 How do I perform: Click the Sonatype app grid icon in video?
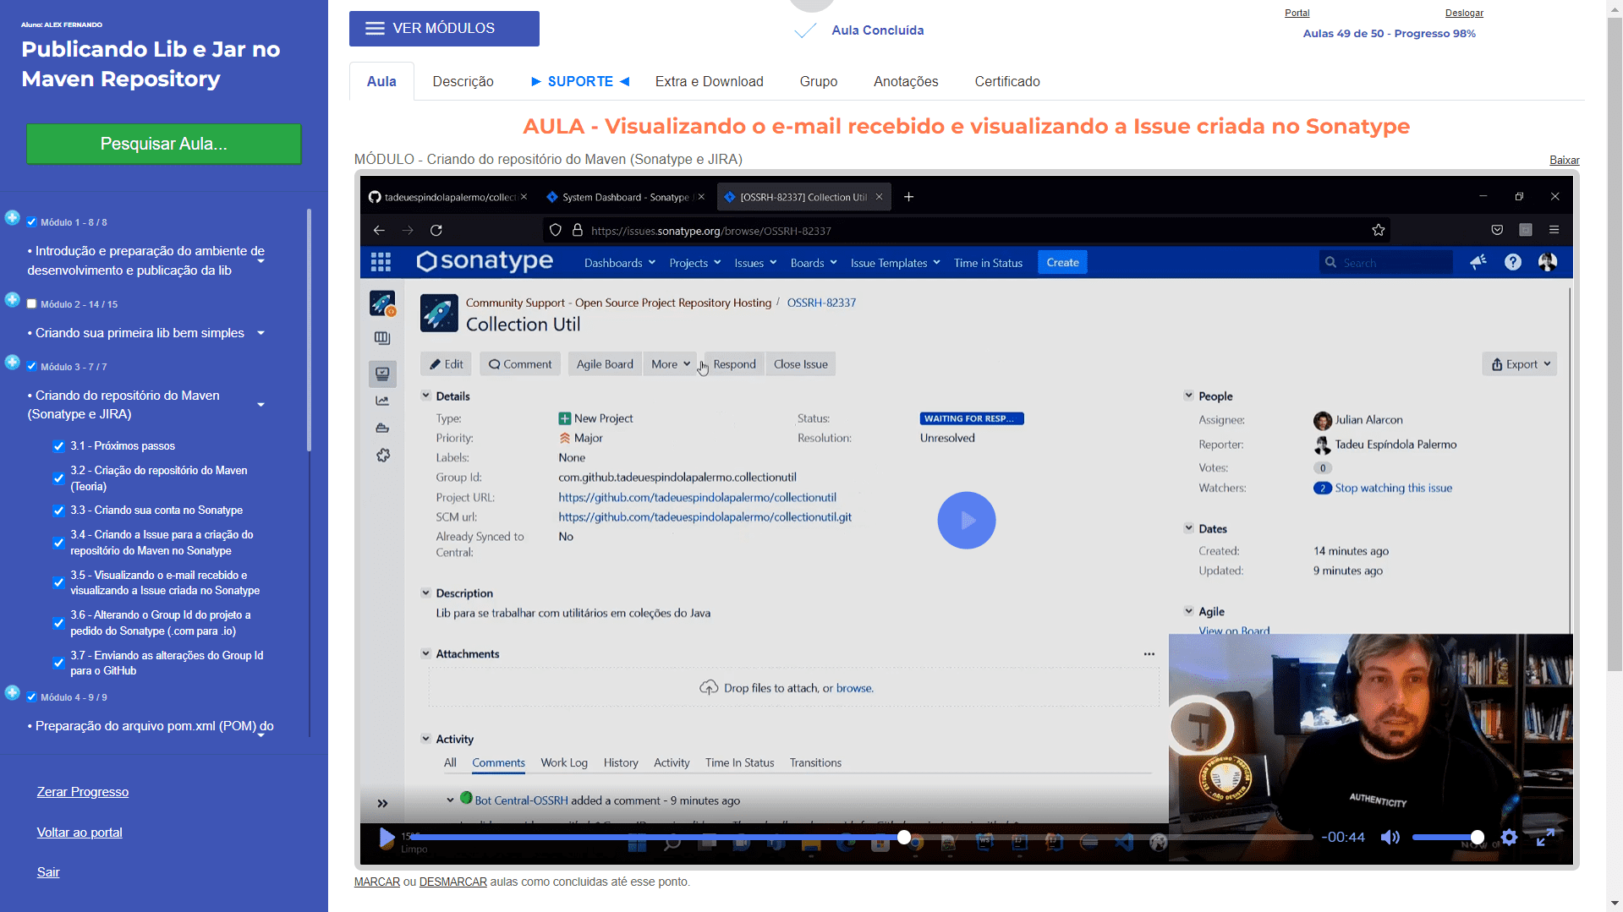[x=381, y=262]
